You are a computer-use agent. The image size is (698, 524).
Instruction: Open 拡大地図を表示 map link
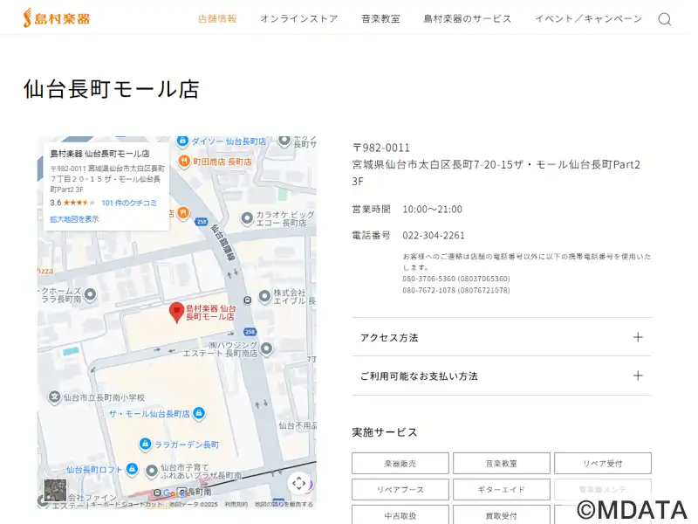click(74, 219)
